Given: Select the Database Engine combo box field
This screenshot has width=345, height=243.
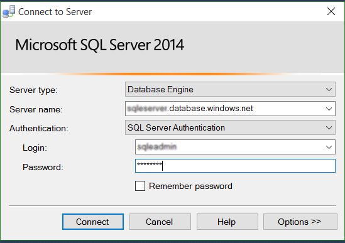Looking at the screenshot, I should (x=230, y=89).
